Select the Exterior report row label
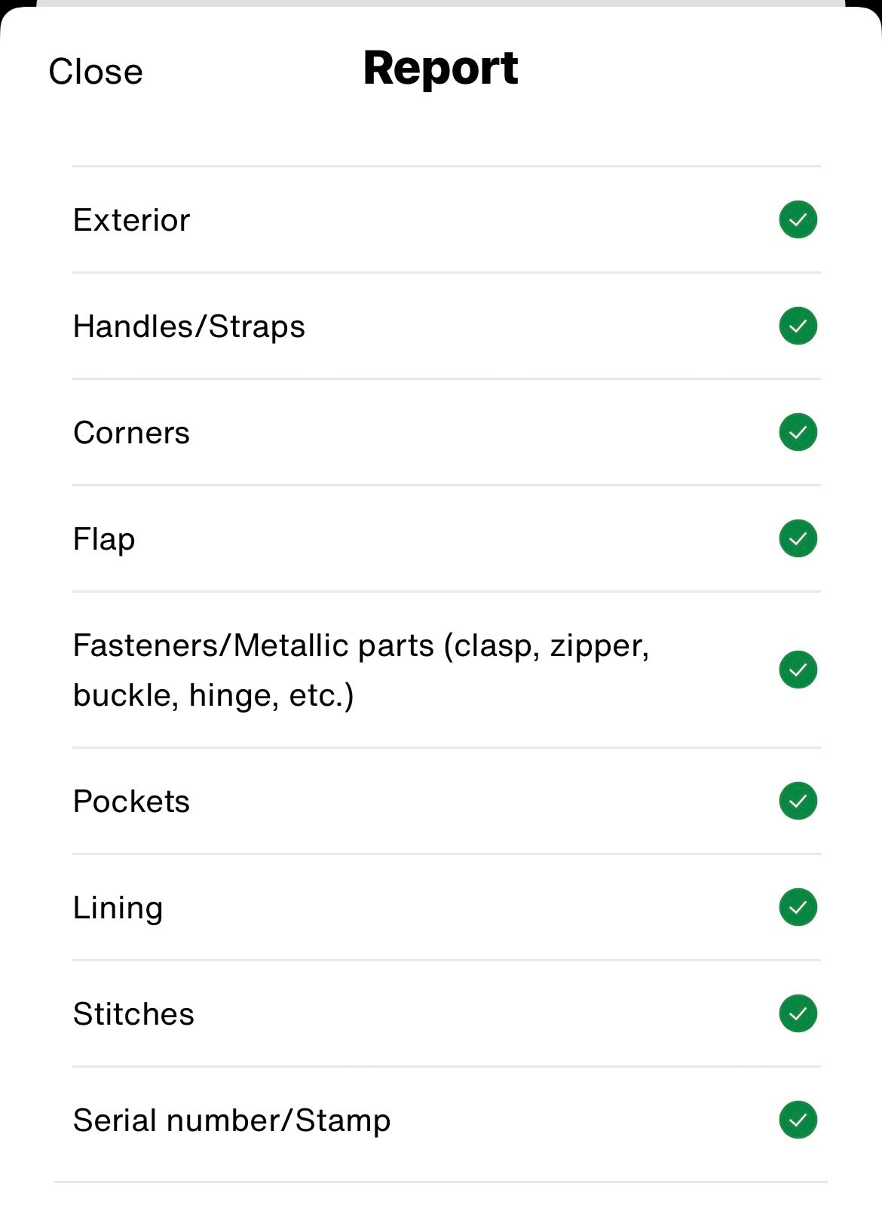882x1223 pixels. point(132,220)
